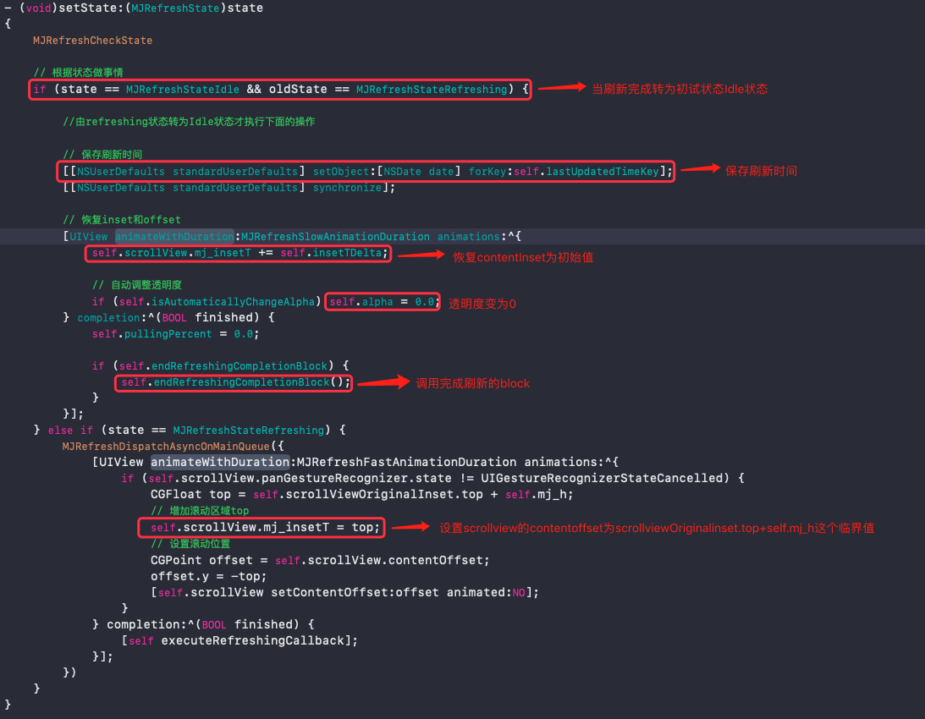Select pullingPercent property text
The width and height of the screenshot is (925, 719).
(168, 334)
